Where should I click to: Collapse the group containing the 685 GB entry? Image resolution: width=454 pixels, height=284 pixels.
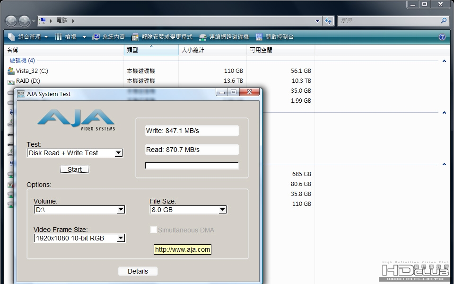point(444,164)
